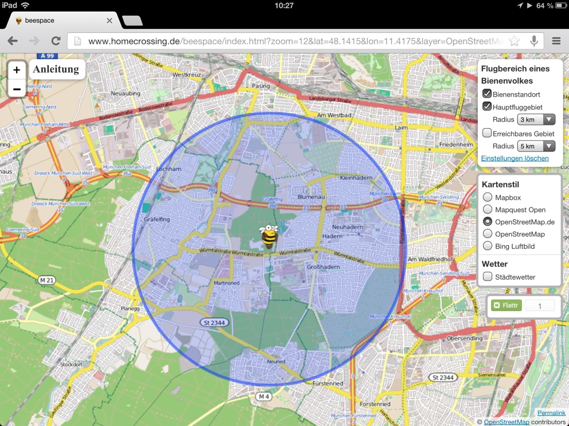This screenshot has height=426, width=569.
Task: Open the 5 km radius dropdown
Action: coord(536,146)
